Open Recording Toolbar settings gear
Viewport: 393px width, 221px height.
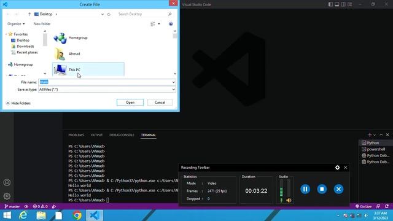pyautogui.click(x=337, y=168)
